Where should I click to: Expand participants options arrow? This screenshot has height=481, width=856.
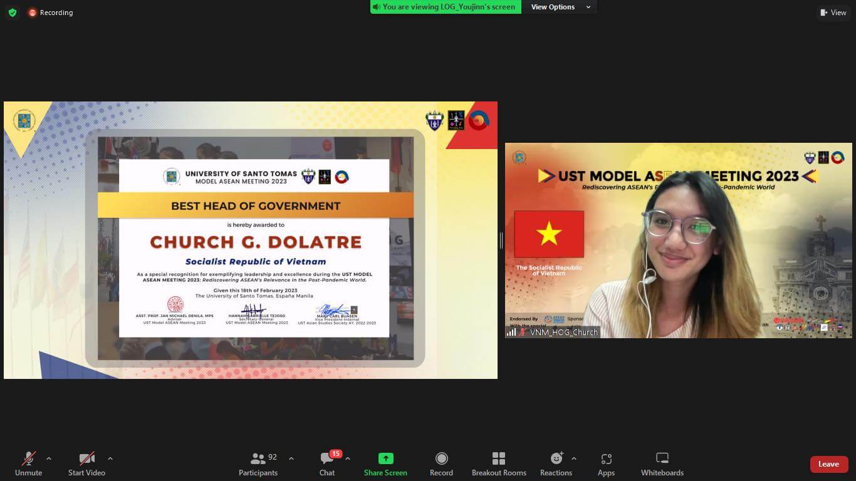pyautogui.click(x=291, y=458)
